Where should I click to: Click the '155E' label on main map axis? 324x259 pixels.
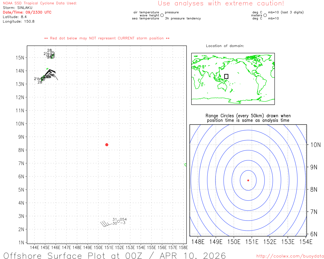click(x=152, y=247)
